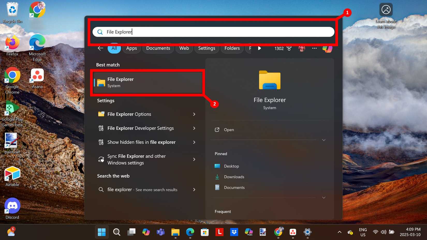Click the Windows Start button
This screenshot has height=240, width=427.
coord(102,232)
